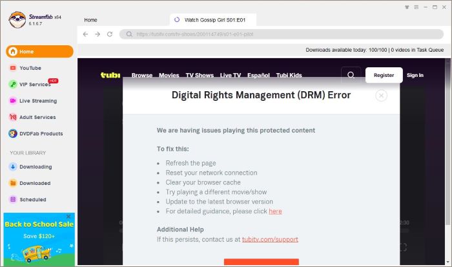452x267 pixels.
Task: Click the Tubi search magnifier icon
Action: (x=351, y=75)
